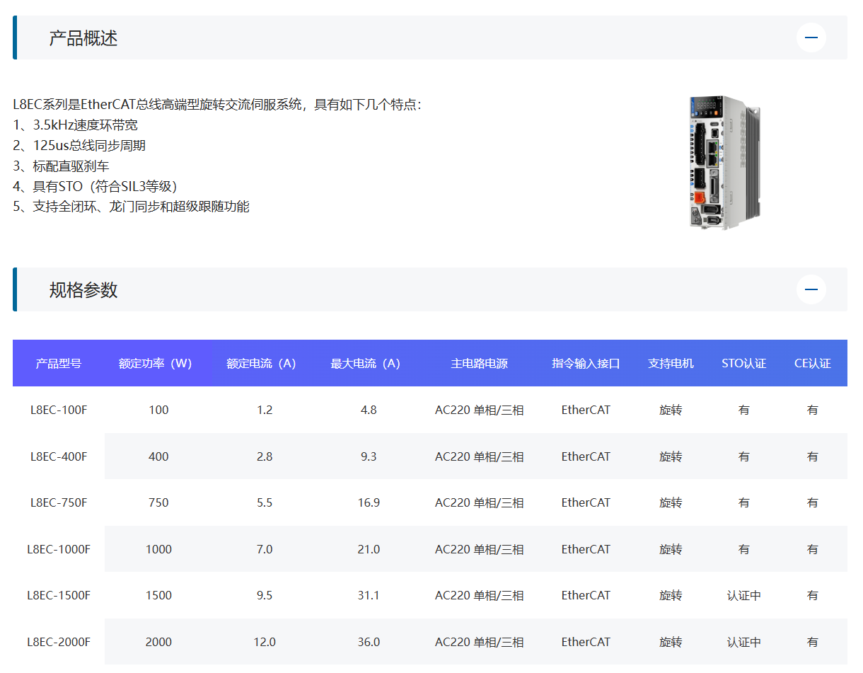Click the L8EC-400F model row
This screenshot has height=673, width=863.
coord(59,456)
